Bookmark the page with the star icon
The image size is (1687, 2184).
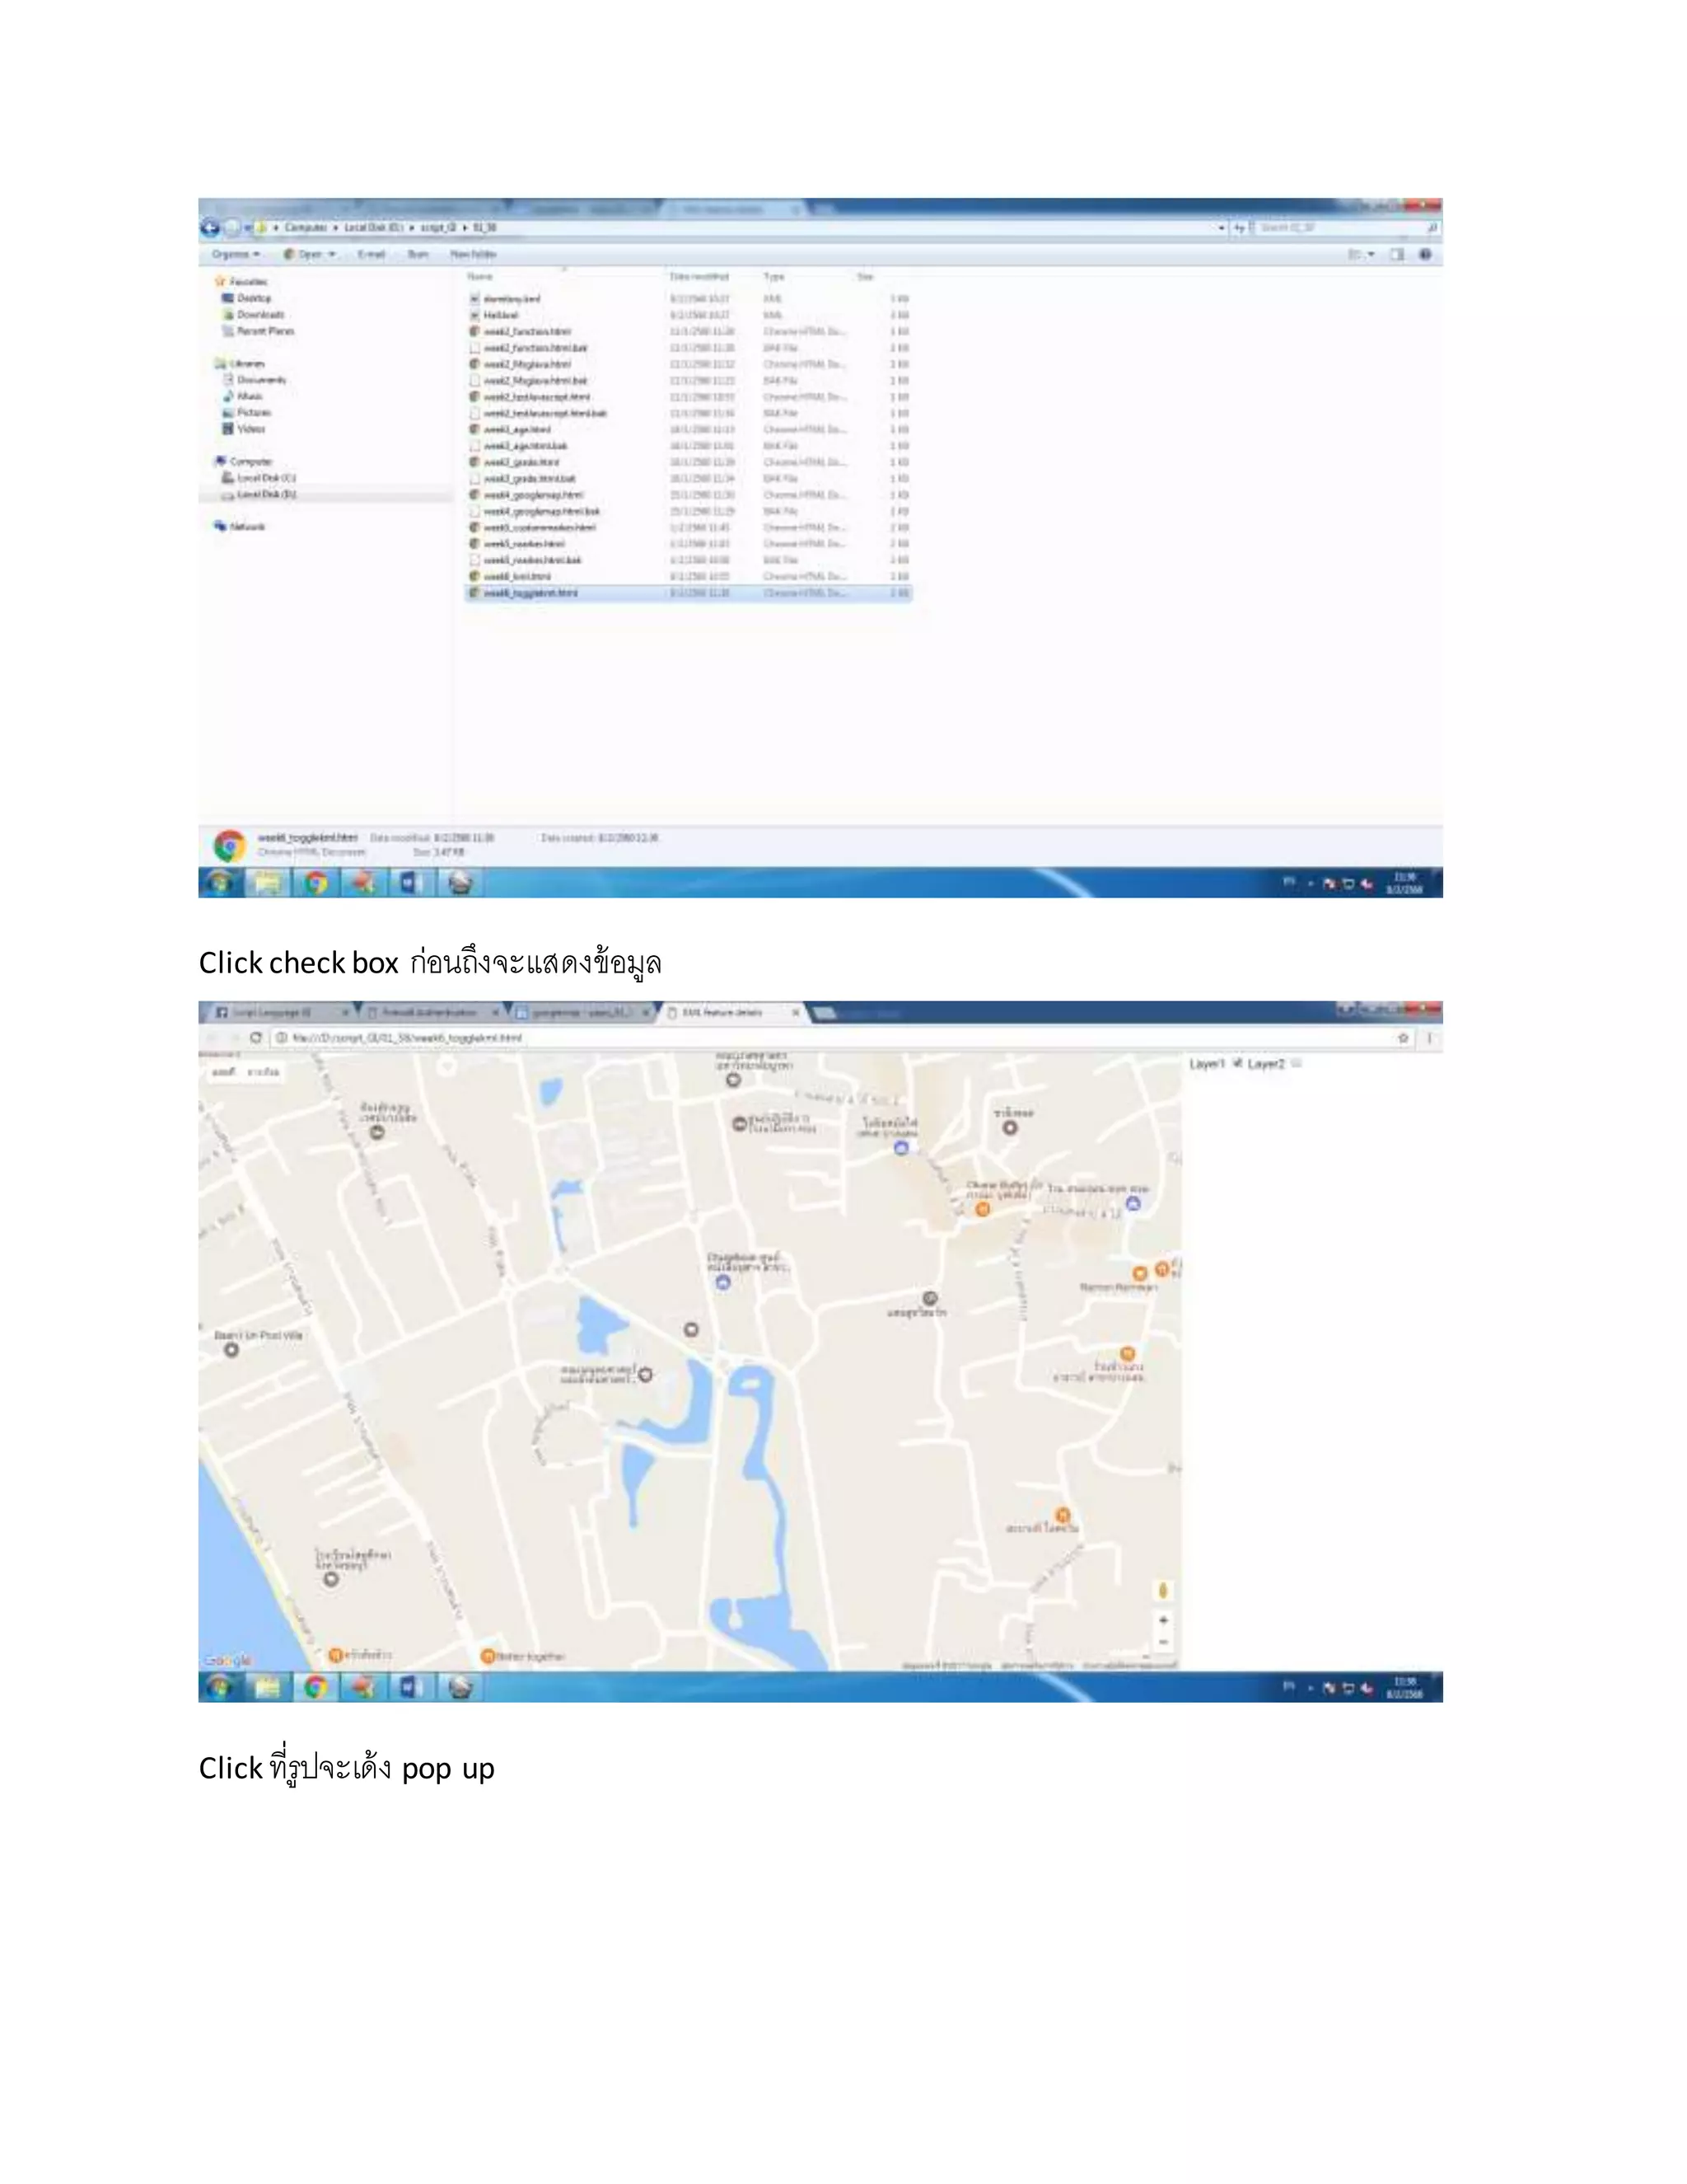1403,1038
